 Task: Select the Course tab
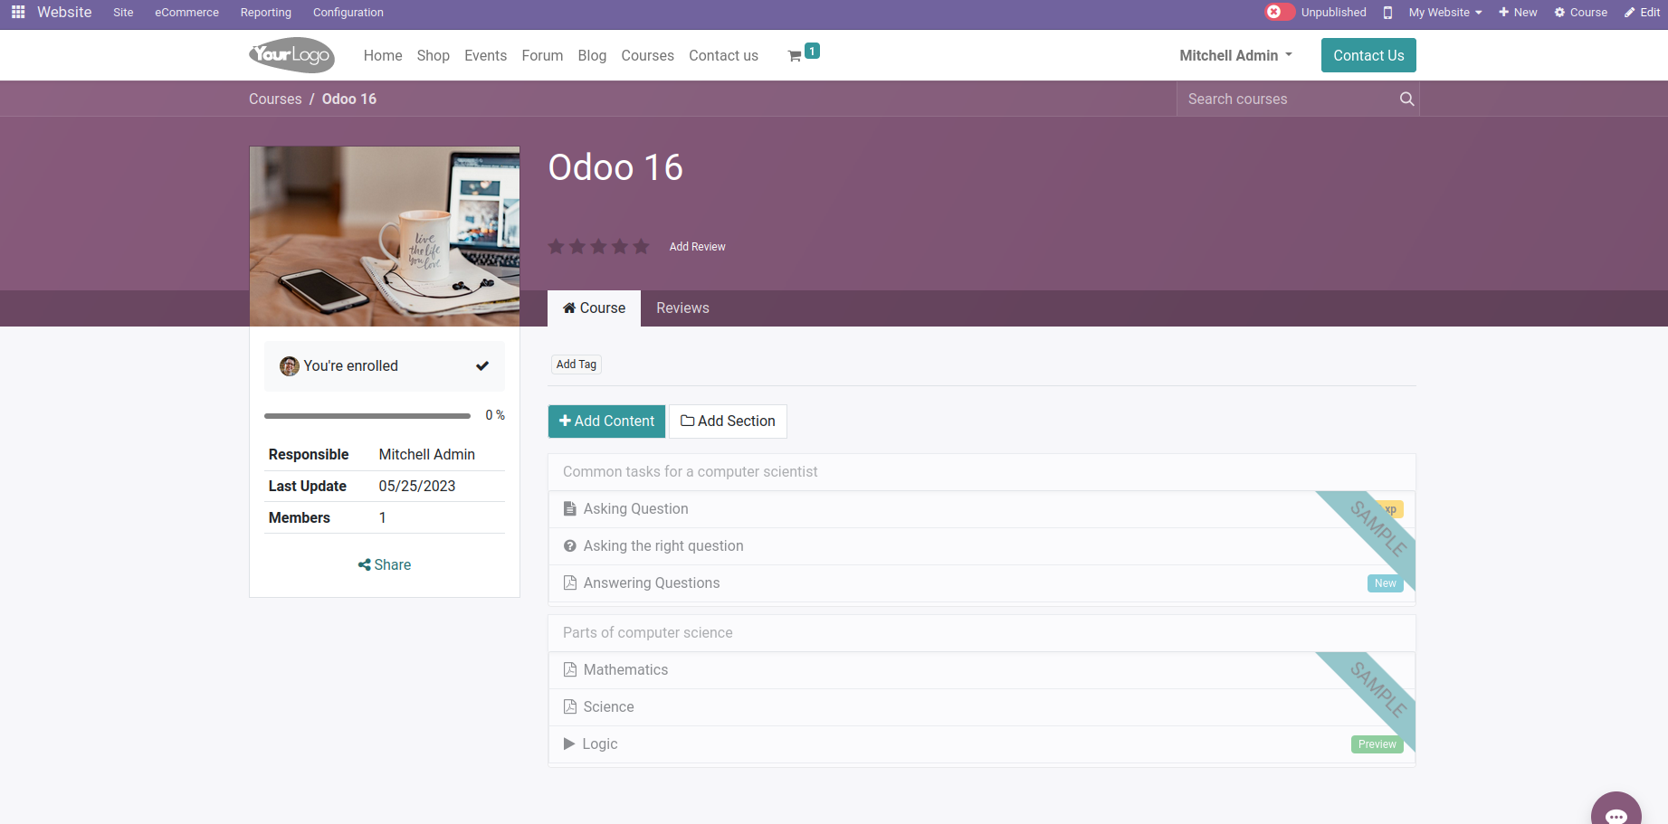click(594, 308)
